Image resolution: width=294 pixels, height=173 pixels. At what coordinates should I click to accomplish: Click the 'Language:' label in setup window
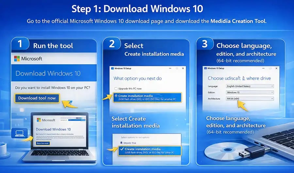pyautogui.click(x=213, y=86)
